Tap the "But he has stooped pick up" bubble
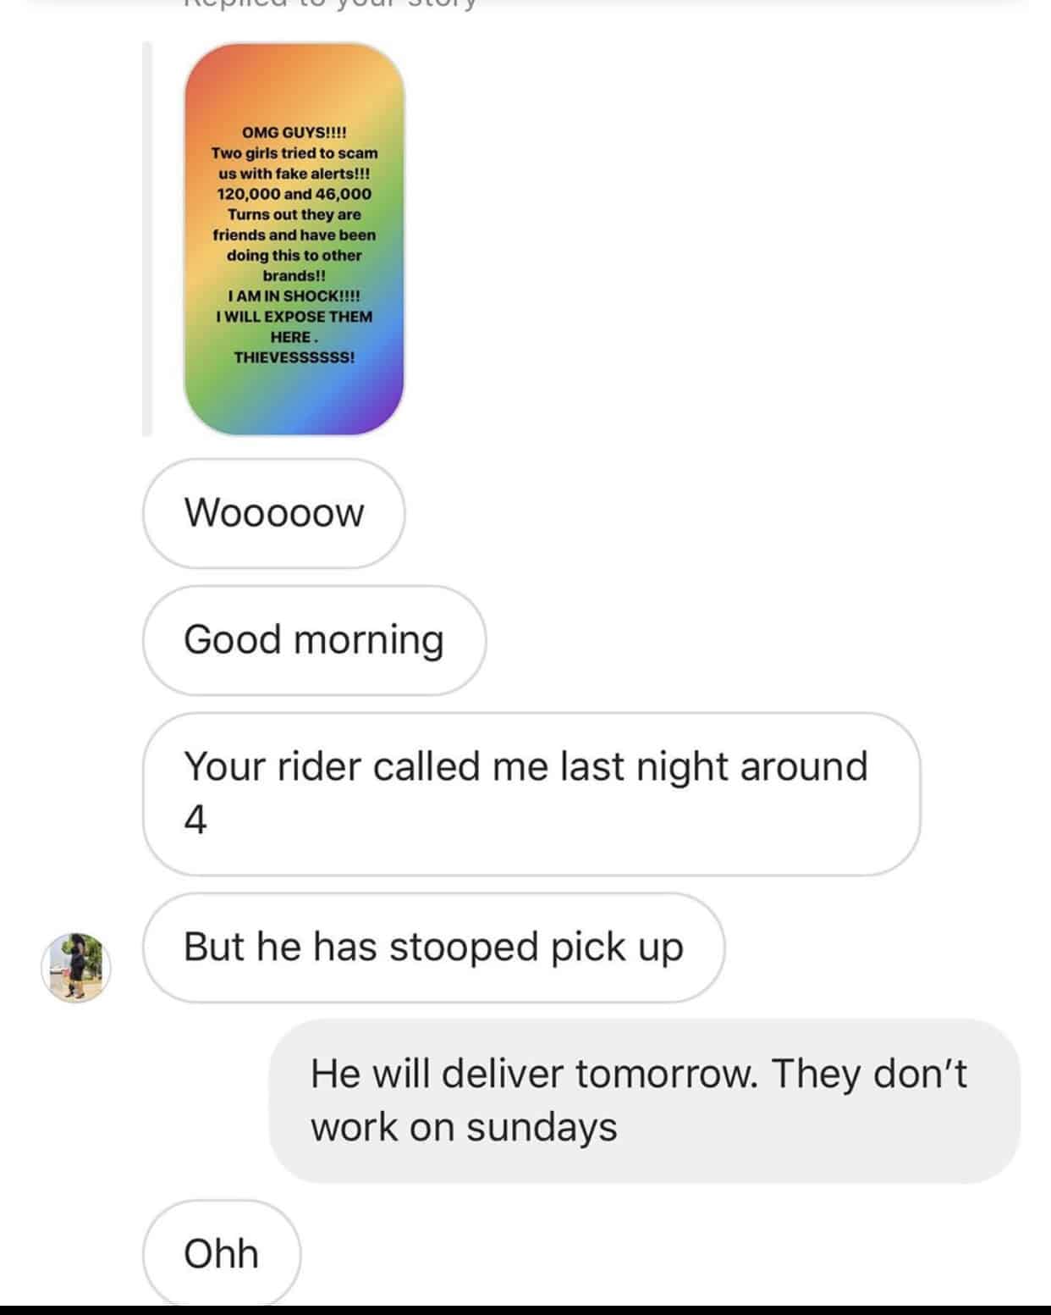 (x=433, y=948)
